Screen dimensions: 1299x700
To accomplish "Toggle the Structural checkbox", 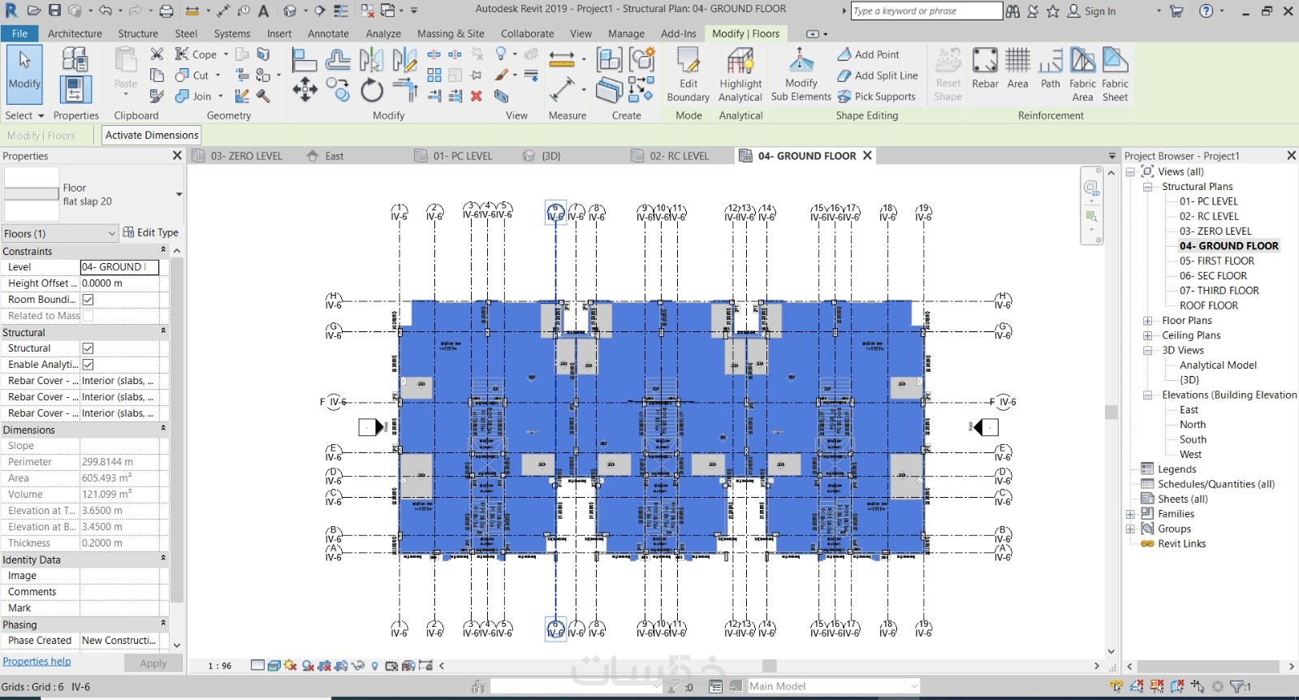I will (x=88, y=348).
